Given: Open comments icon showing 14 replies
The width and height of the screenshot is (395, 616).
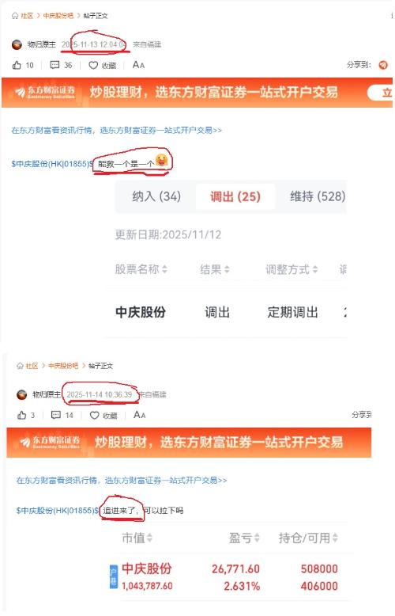Looking at the screenshot, I should pos(56,415).
